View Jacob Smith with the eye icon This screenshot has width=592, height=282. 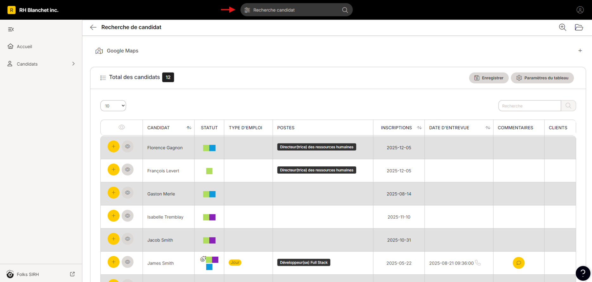128,239
